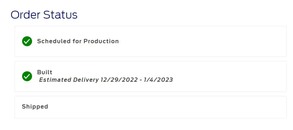Viewport: 293px width, 130px height.
Task: Click the Estimated Delivery line of text
Action: pyautogui.click(x=106, y=80)
